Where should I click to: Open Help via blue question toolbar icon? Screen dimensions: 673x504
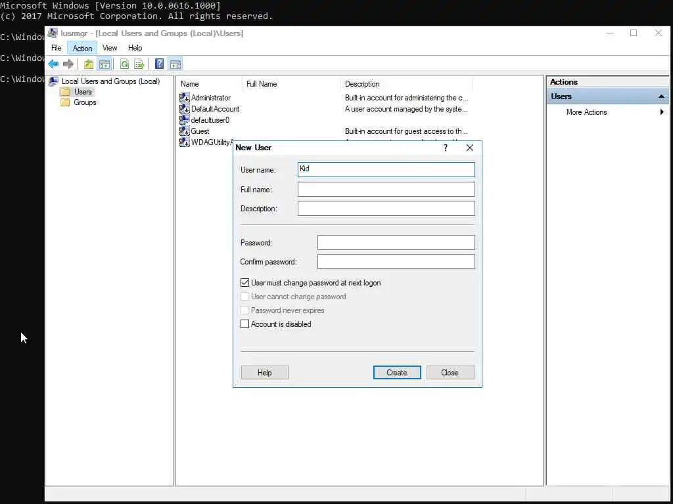(x=159, y=64)
